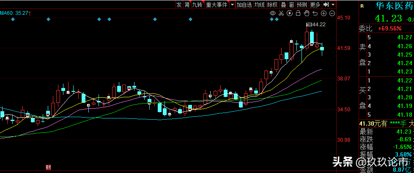The image size is (414, 173).
Task: Select buy level 5 price 41.18
Action: [405, 115]
